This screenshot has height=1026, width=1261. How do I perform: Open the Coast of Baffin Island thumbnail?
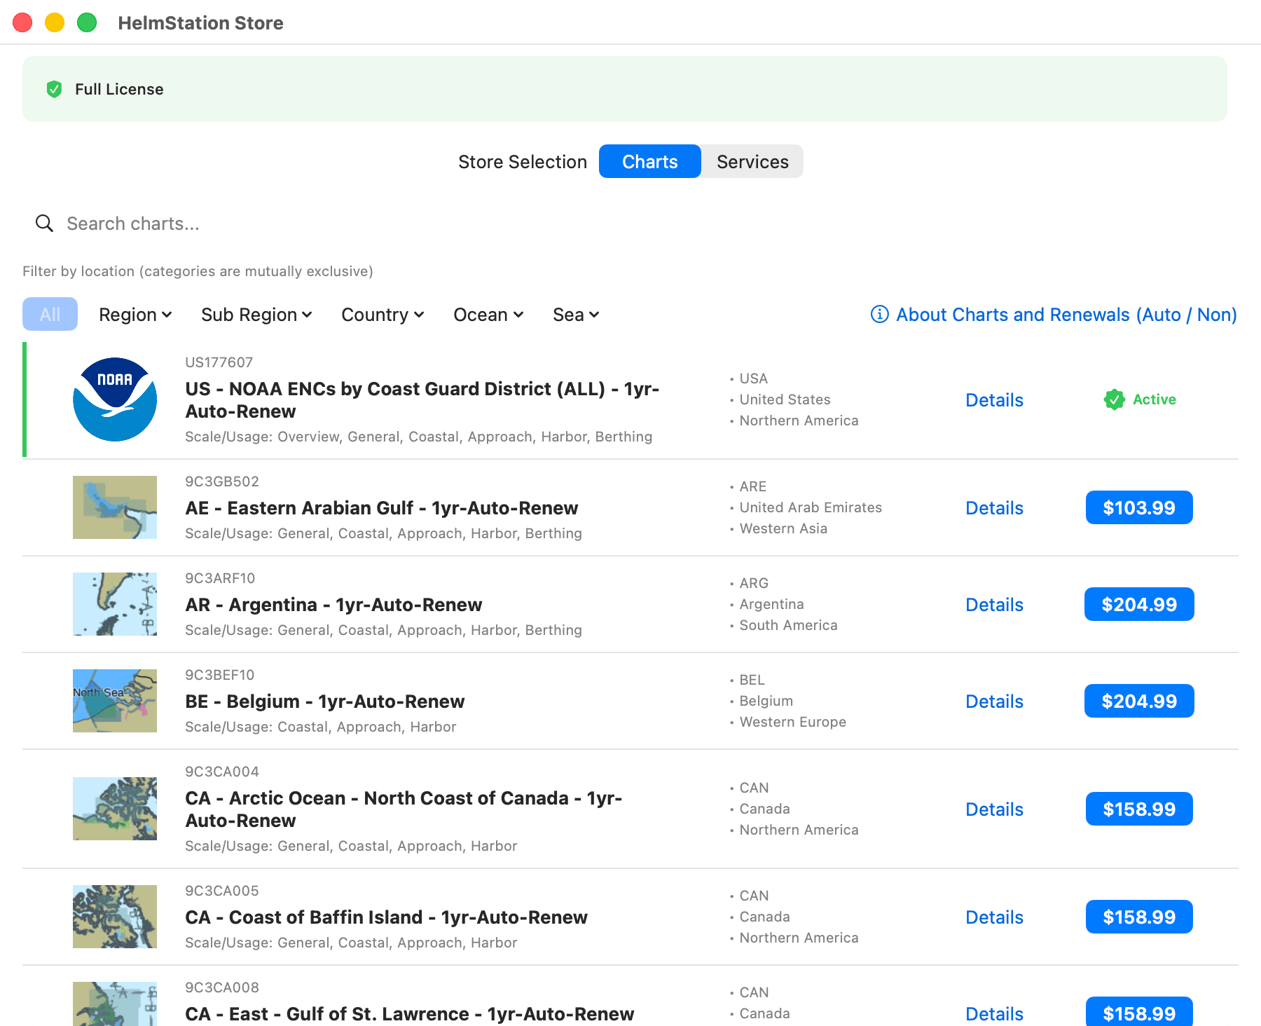(x=115, y=917)
